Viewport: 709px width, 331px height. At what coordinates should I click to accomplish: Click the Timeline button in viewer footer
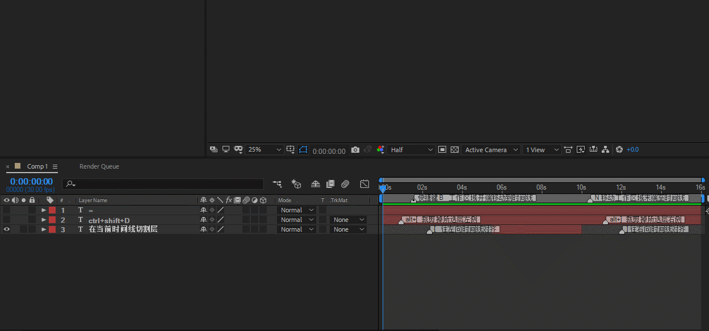tap(593, 149)
